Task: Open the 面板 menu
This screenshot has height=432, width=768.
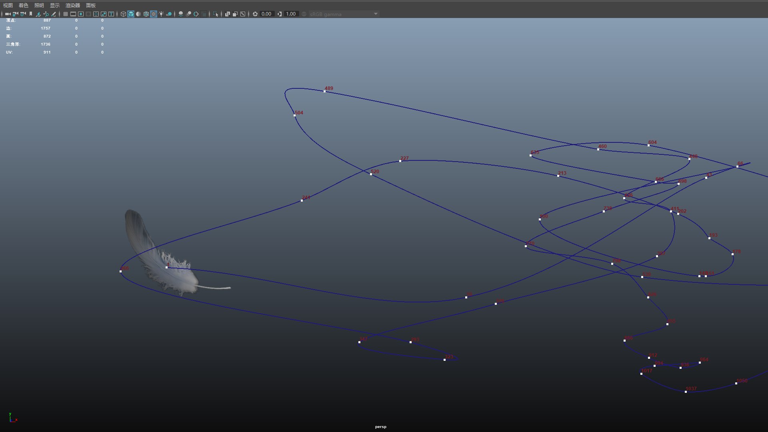Action: point(91,5)
